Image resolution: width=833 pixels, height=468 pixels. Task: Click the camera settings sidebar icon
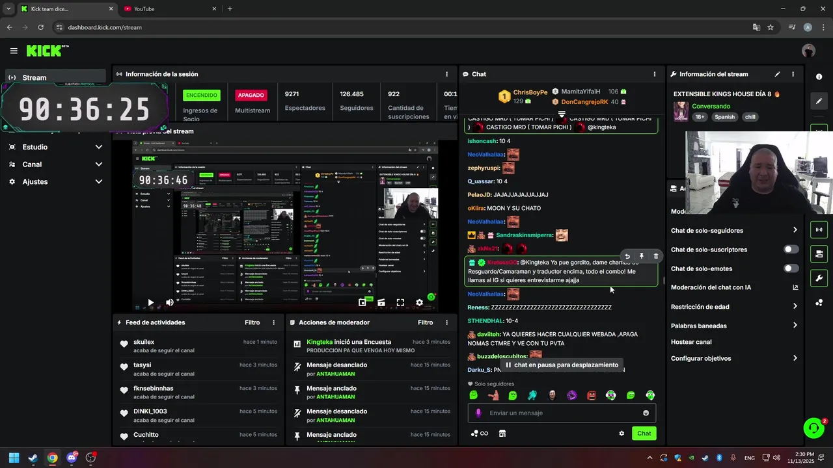(x=819, y=253)
